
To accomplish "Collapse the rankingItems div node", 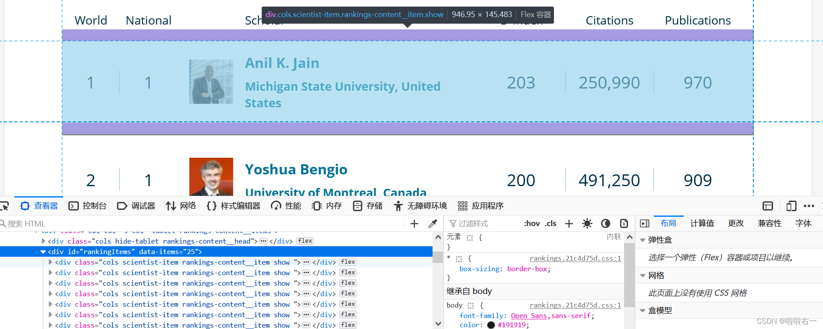I will (x=43, y=252).
